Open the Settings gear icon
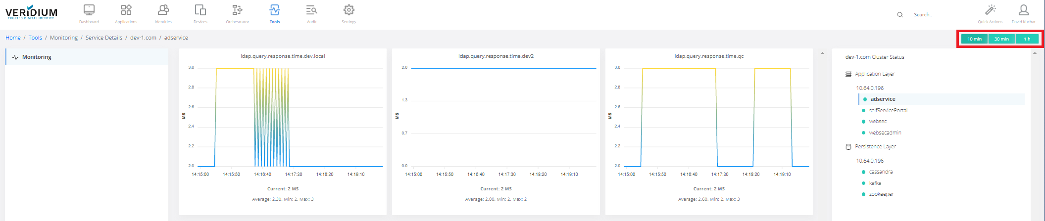 tap(349, 10)
